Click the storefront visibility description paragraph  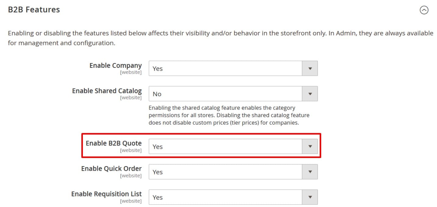[221, 38]
